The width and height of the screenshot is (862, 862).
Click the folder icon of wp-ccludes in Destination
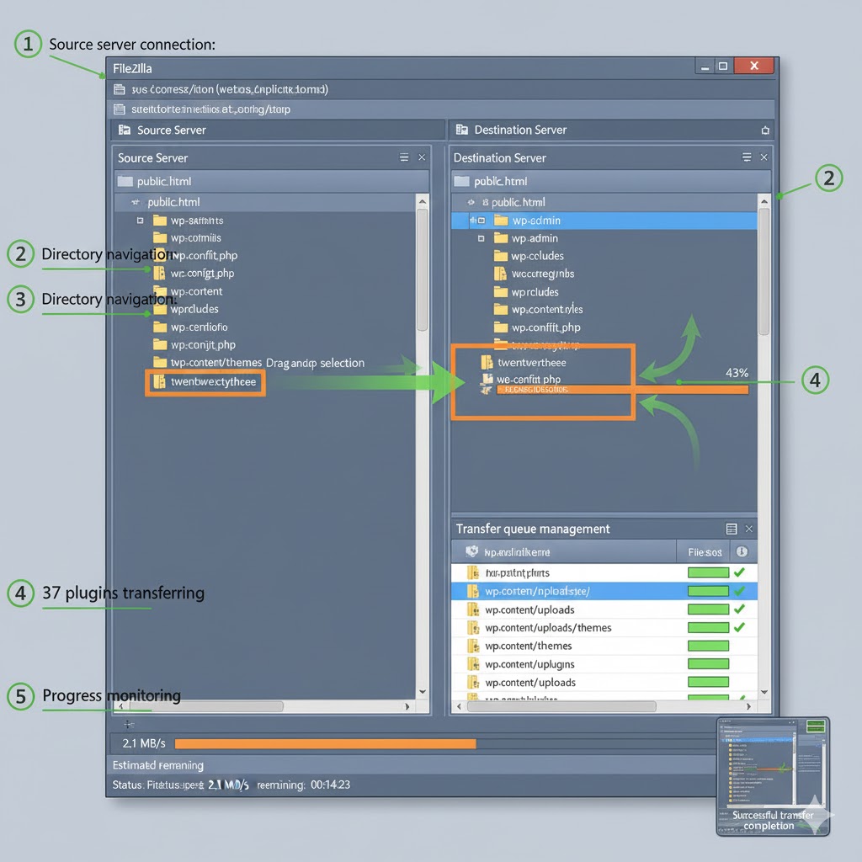coord(500,256)
